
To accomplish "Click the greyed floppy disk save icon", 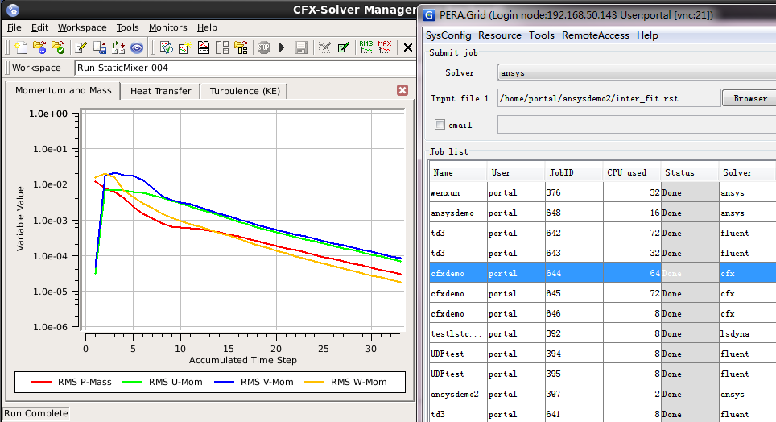I will pos(301,48).
